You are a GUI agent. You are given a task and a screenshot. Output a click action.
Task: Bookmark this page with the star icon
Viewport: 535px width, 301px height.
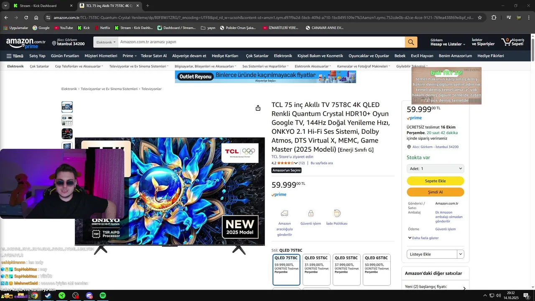pos(480,18)
